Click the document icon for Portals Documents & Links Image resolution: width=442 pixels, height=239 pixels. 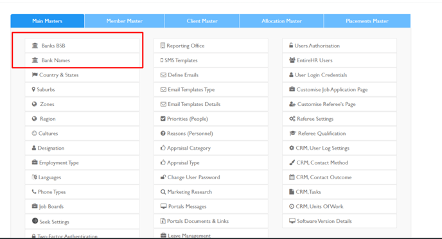click(x=163, y=220)
